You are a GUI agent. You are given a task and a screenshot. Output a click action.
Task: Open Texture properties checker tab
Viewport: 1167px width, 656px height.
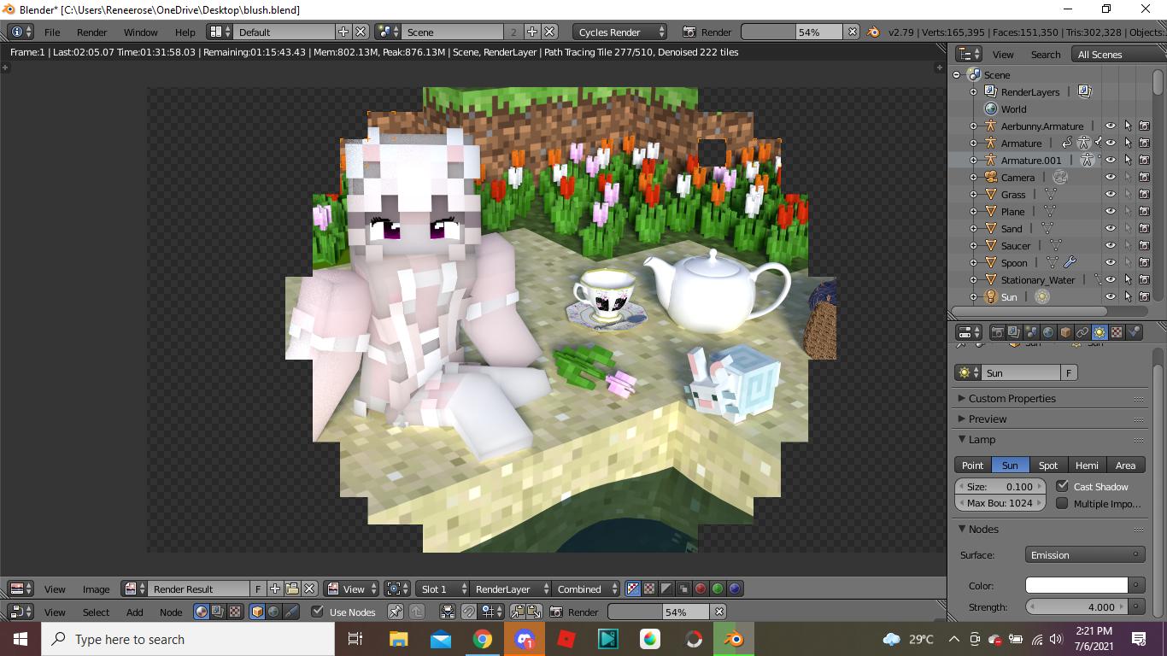click(1117, 332)
